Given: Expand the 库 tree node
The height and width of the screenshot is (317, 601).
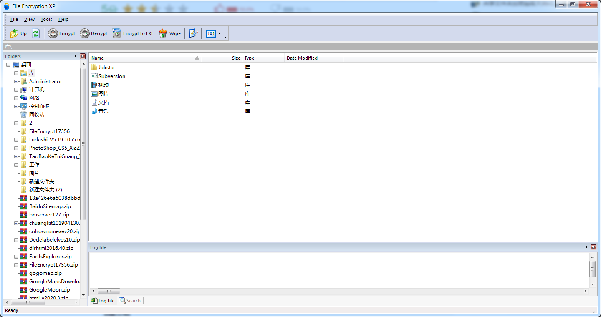Looking at the screenshot, I should (x=16, y=73).
